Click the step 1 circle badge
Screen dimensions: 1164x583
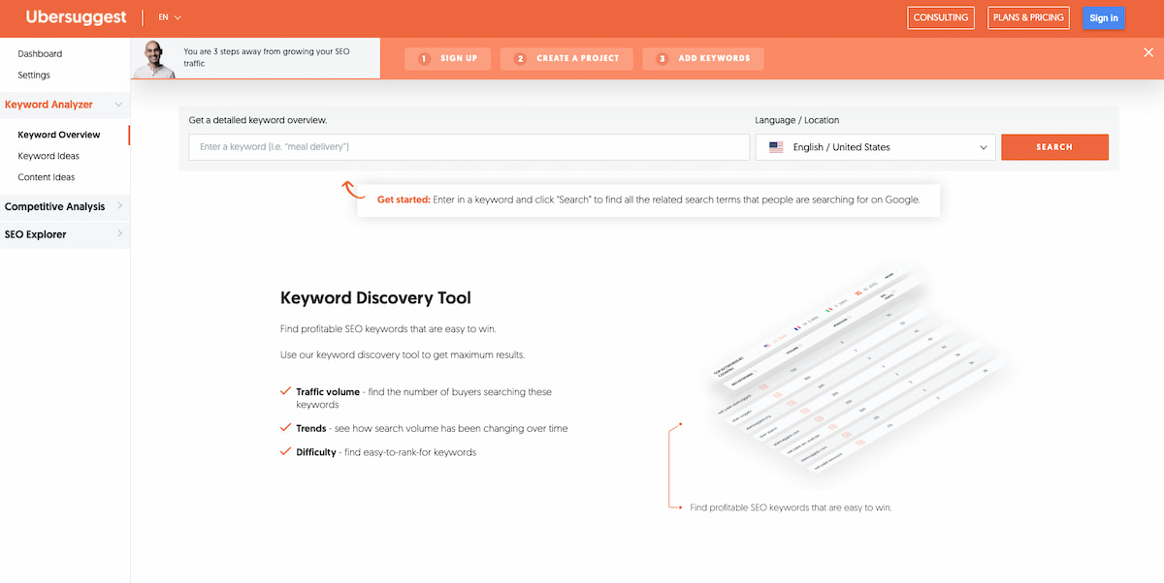pyautogui.click(x=424, y=58)
